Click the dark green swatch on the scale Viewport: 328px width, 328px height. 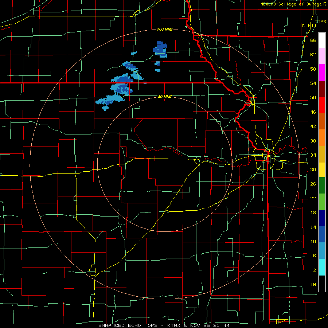(322, 186)
